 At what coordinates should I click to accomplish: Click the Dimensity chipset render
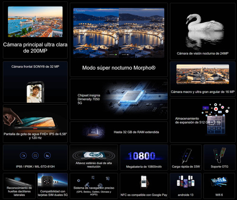pos(133,97)
